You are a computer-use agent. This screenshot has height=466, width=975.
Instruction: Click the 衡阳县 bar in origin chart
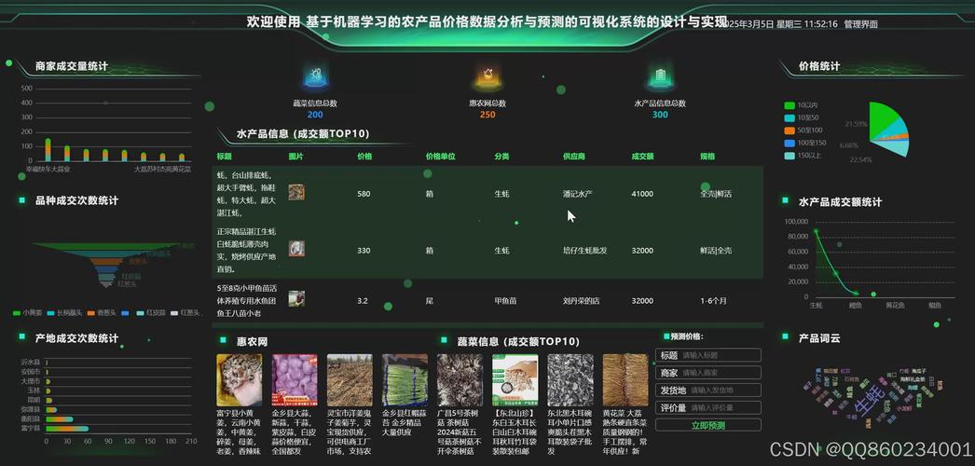(x=59, y=418)
